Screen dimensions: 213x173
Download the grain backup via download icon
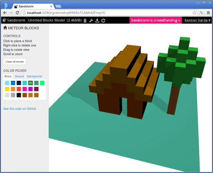(97, 20)
